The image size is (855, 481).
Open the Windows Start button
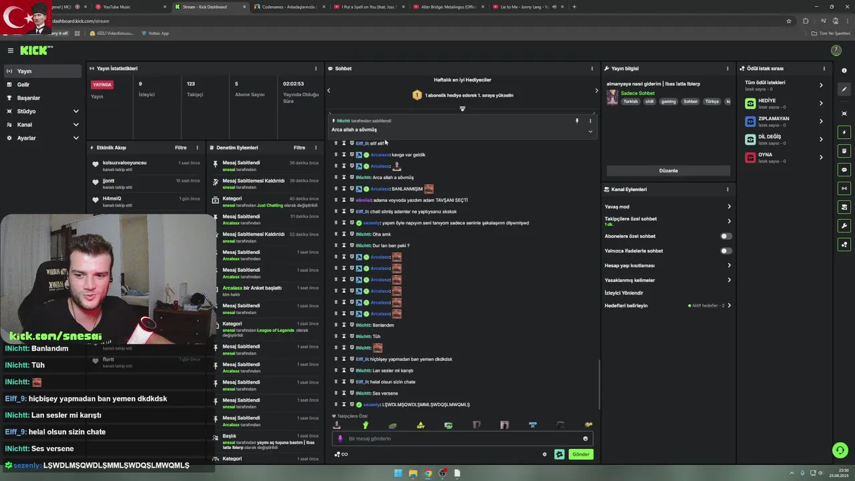[398, 473]
